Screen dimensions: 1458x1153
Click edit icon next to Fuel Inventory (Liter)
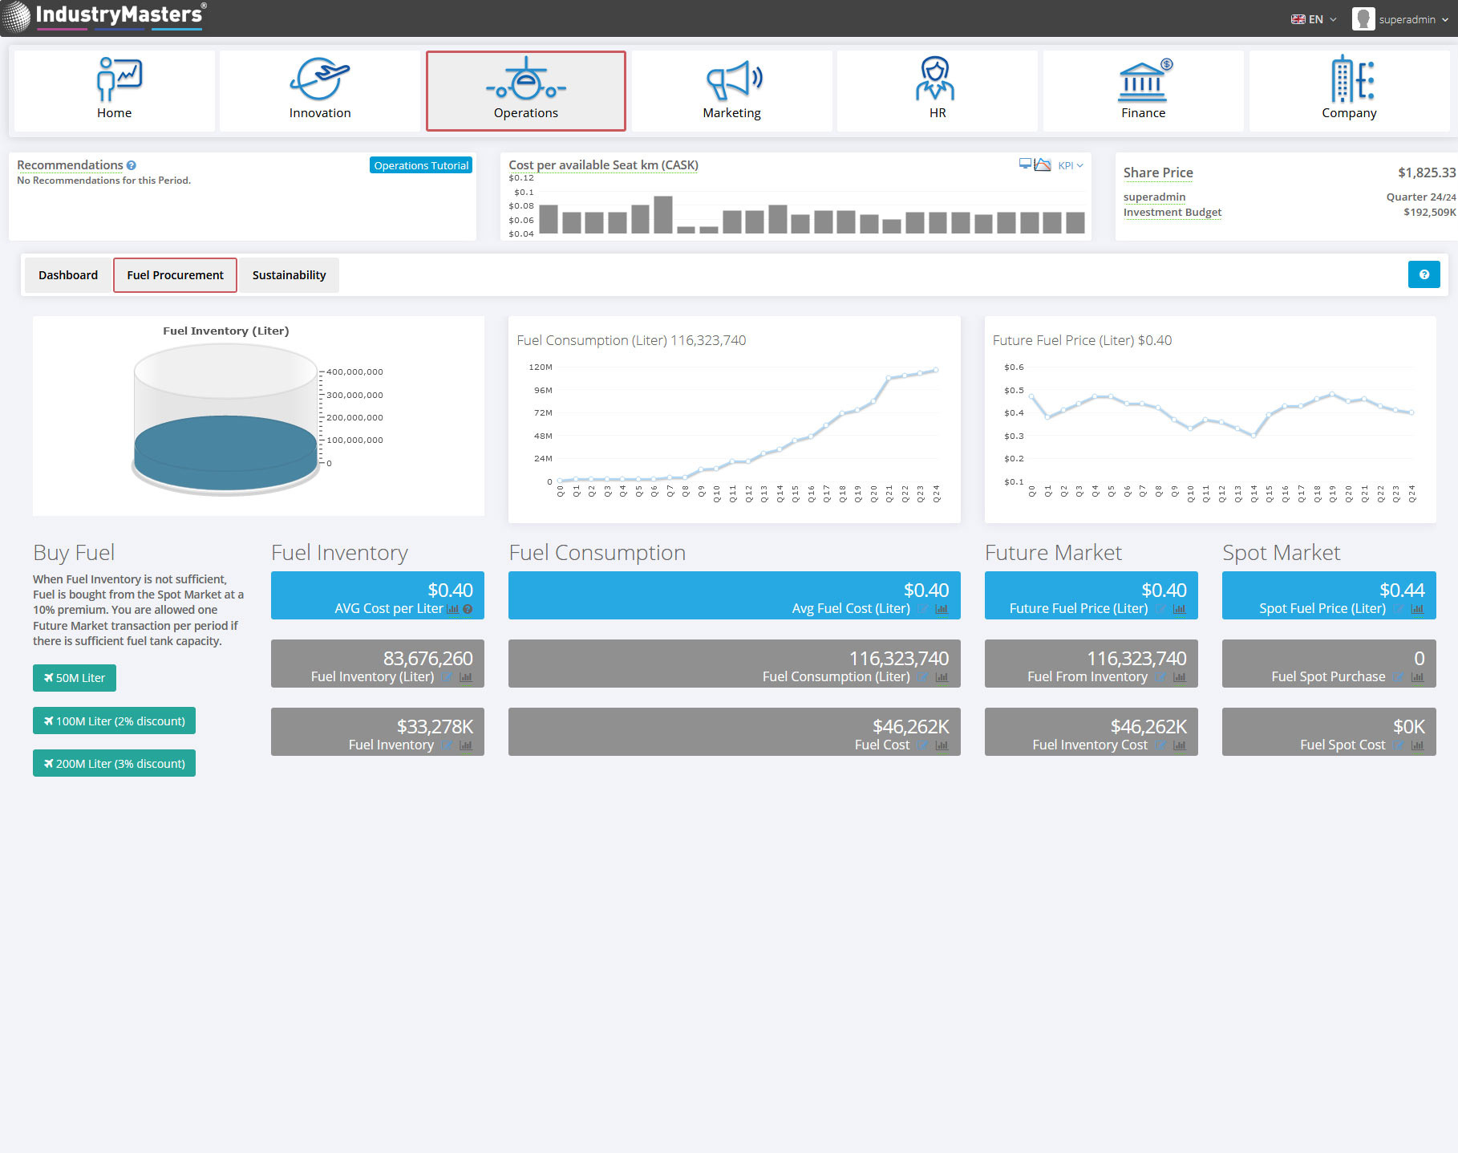point(448,677)
